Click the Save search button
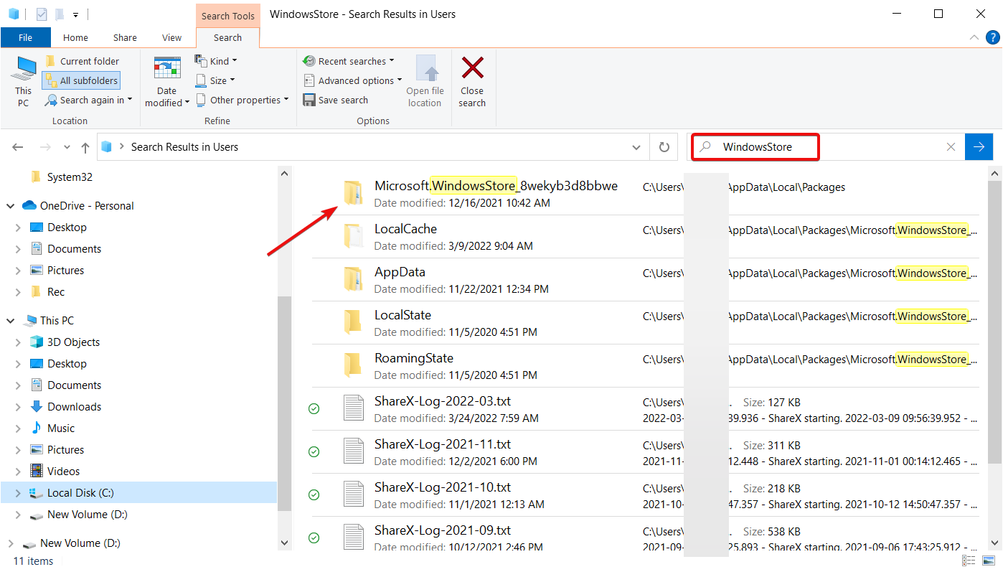This screenshot has height=572, width=1003. click(x=335, y=100)
